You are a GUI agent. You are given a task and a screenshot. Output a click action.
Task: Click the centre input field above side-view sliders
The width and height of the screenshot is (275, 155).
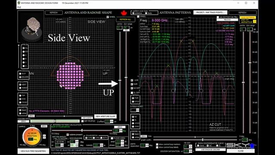tap(119, 28)
